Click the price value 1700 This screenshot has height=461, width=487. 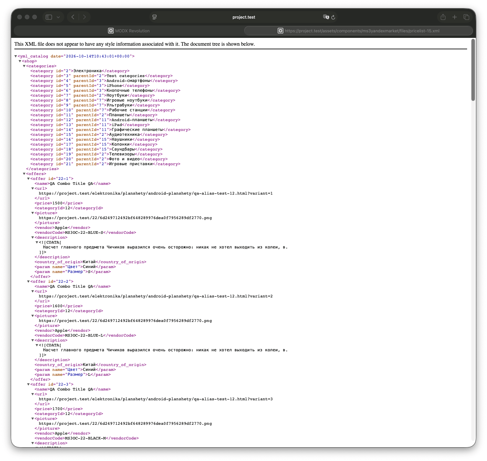click(x=57, y=409)
